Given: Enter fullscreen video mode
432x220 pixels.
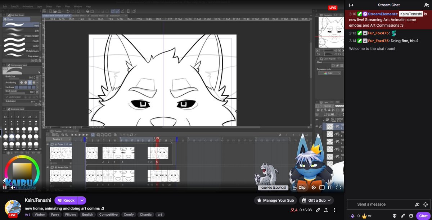Looking at the screenshot, I should tap(338, 187).
